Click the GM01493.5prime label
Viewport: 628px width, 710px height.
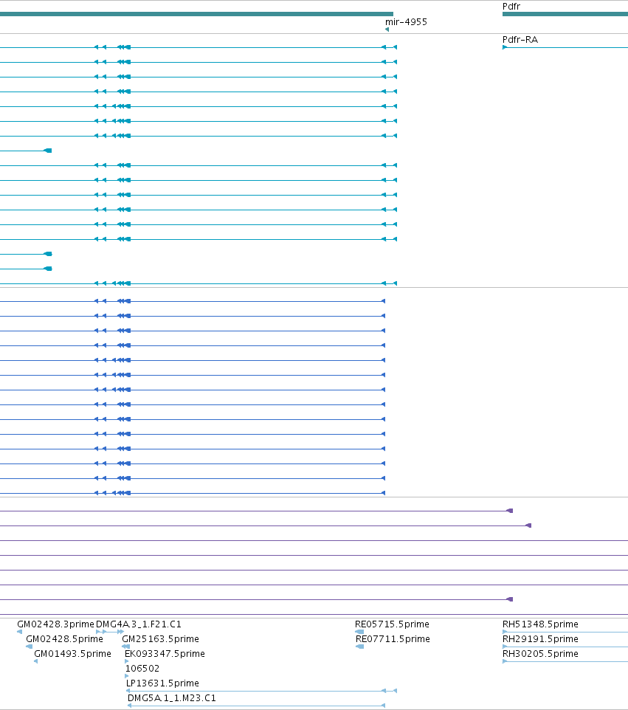click(x=72, y=653)
